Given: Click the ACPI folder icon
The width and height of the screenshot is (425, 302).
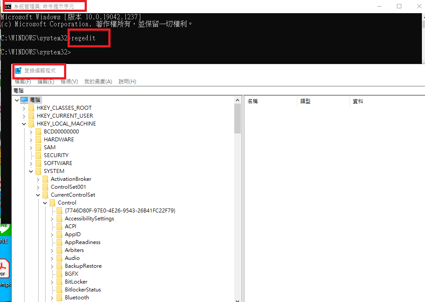Looking at the screenshot, I should click(59, 226).
